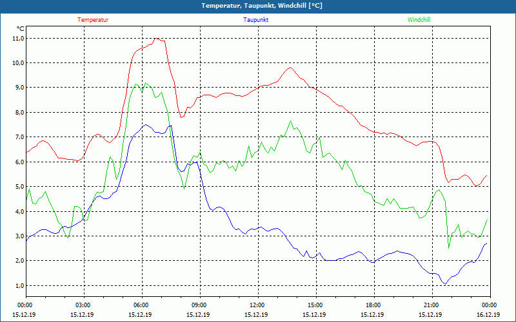Click the green Windchill legend label
This screenshot has height=322, width=516.
[x=419, y=20]
